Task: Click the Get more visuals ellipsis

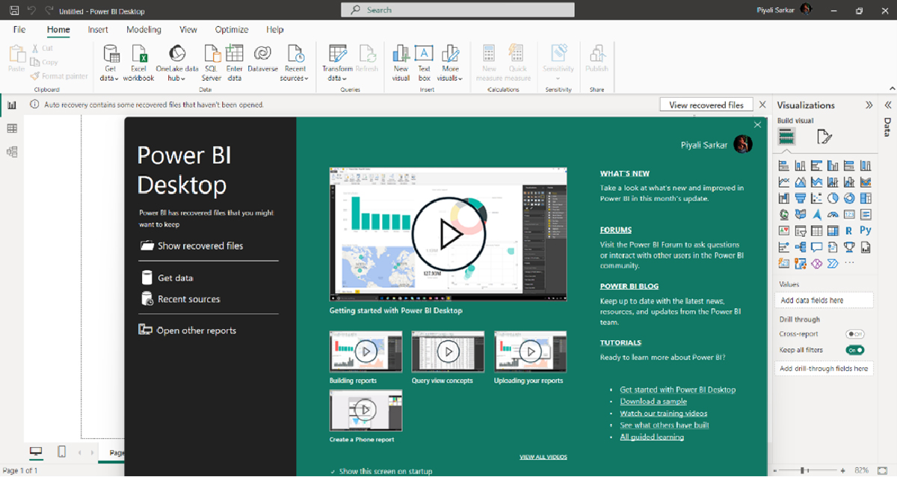Action: tap(849, 263)
